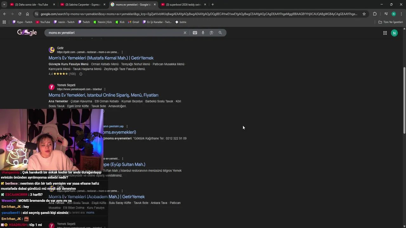Close the superbowl 2026 tab

pyautogui.click(x=205, y=4)
